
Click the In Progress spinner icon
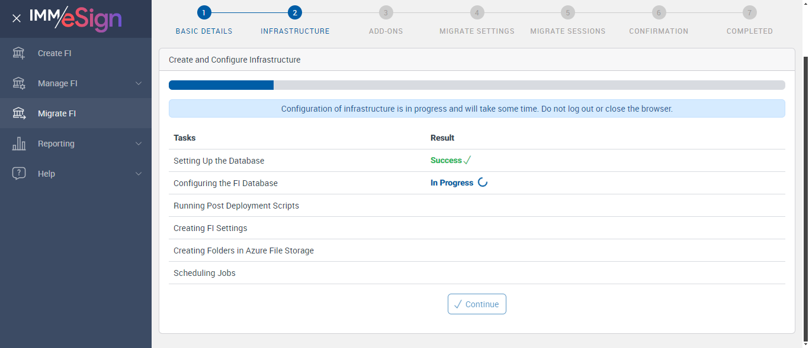(483, 183)
